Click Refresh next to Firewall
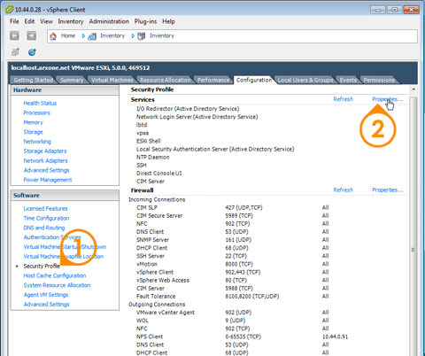The image size is (425, 356). tap(344, 190)
